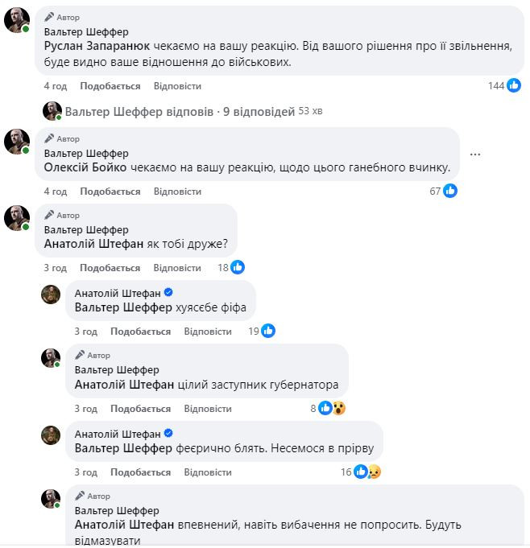
Task: Click the like and wow reactions showing 8
Action: pyautogui.click(x=332, y=408)
